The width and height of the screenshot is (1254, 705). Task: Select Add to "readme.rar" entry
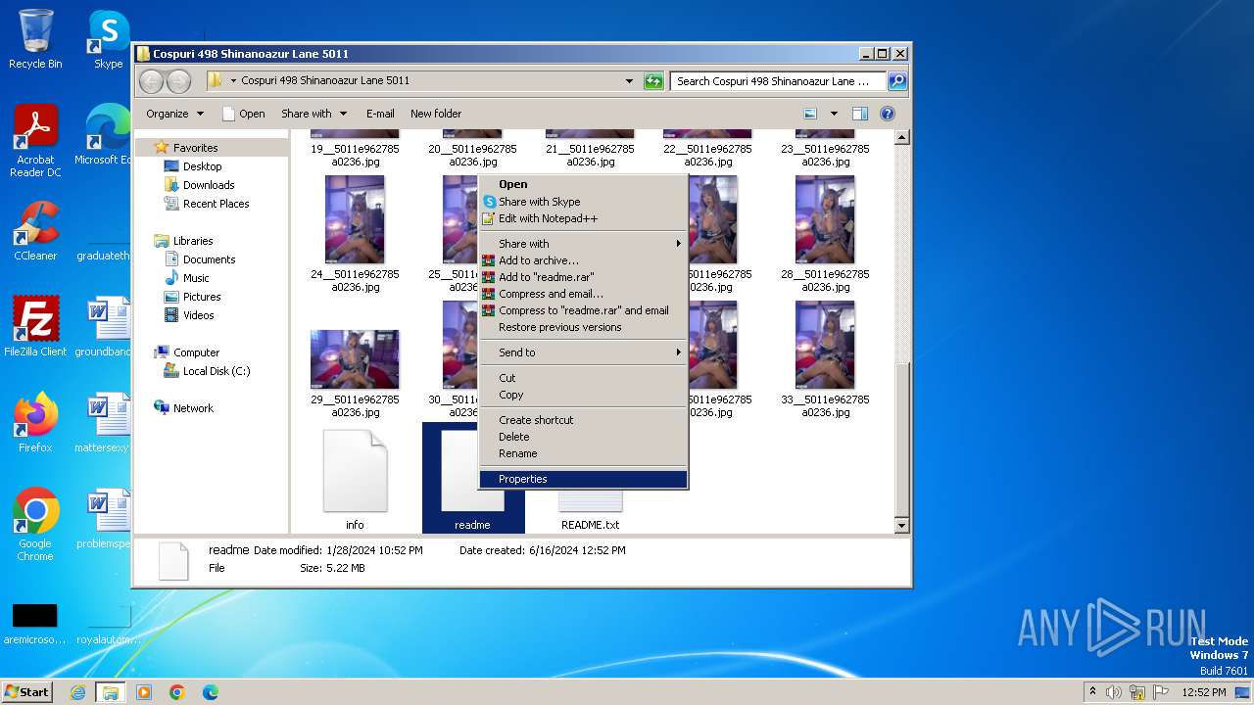tap(584, 277)
